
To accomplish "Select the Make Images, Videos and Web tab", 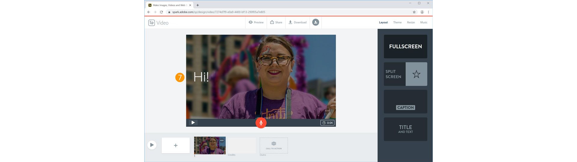I will coord(170,5).
